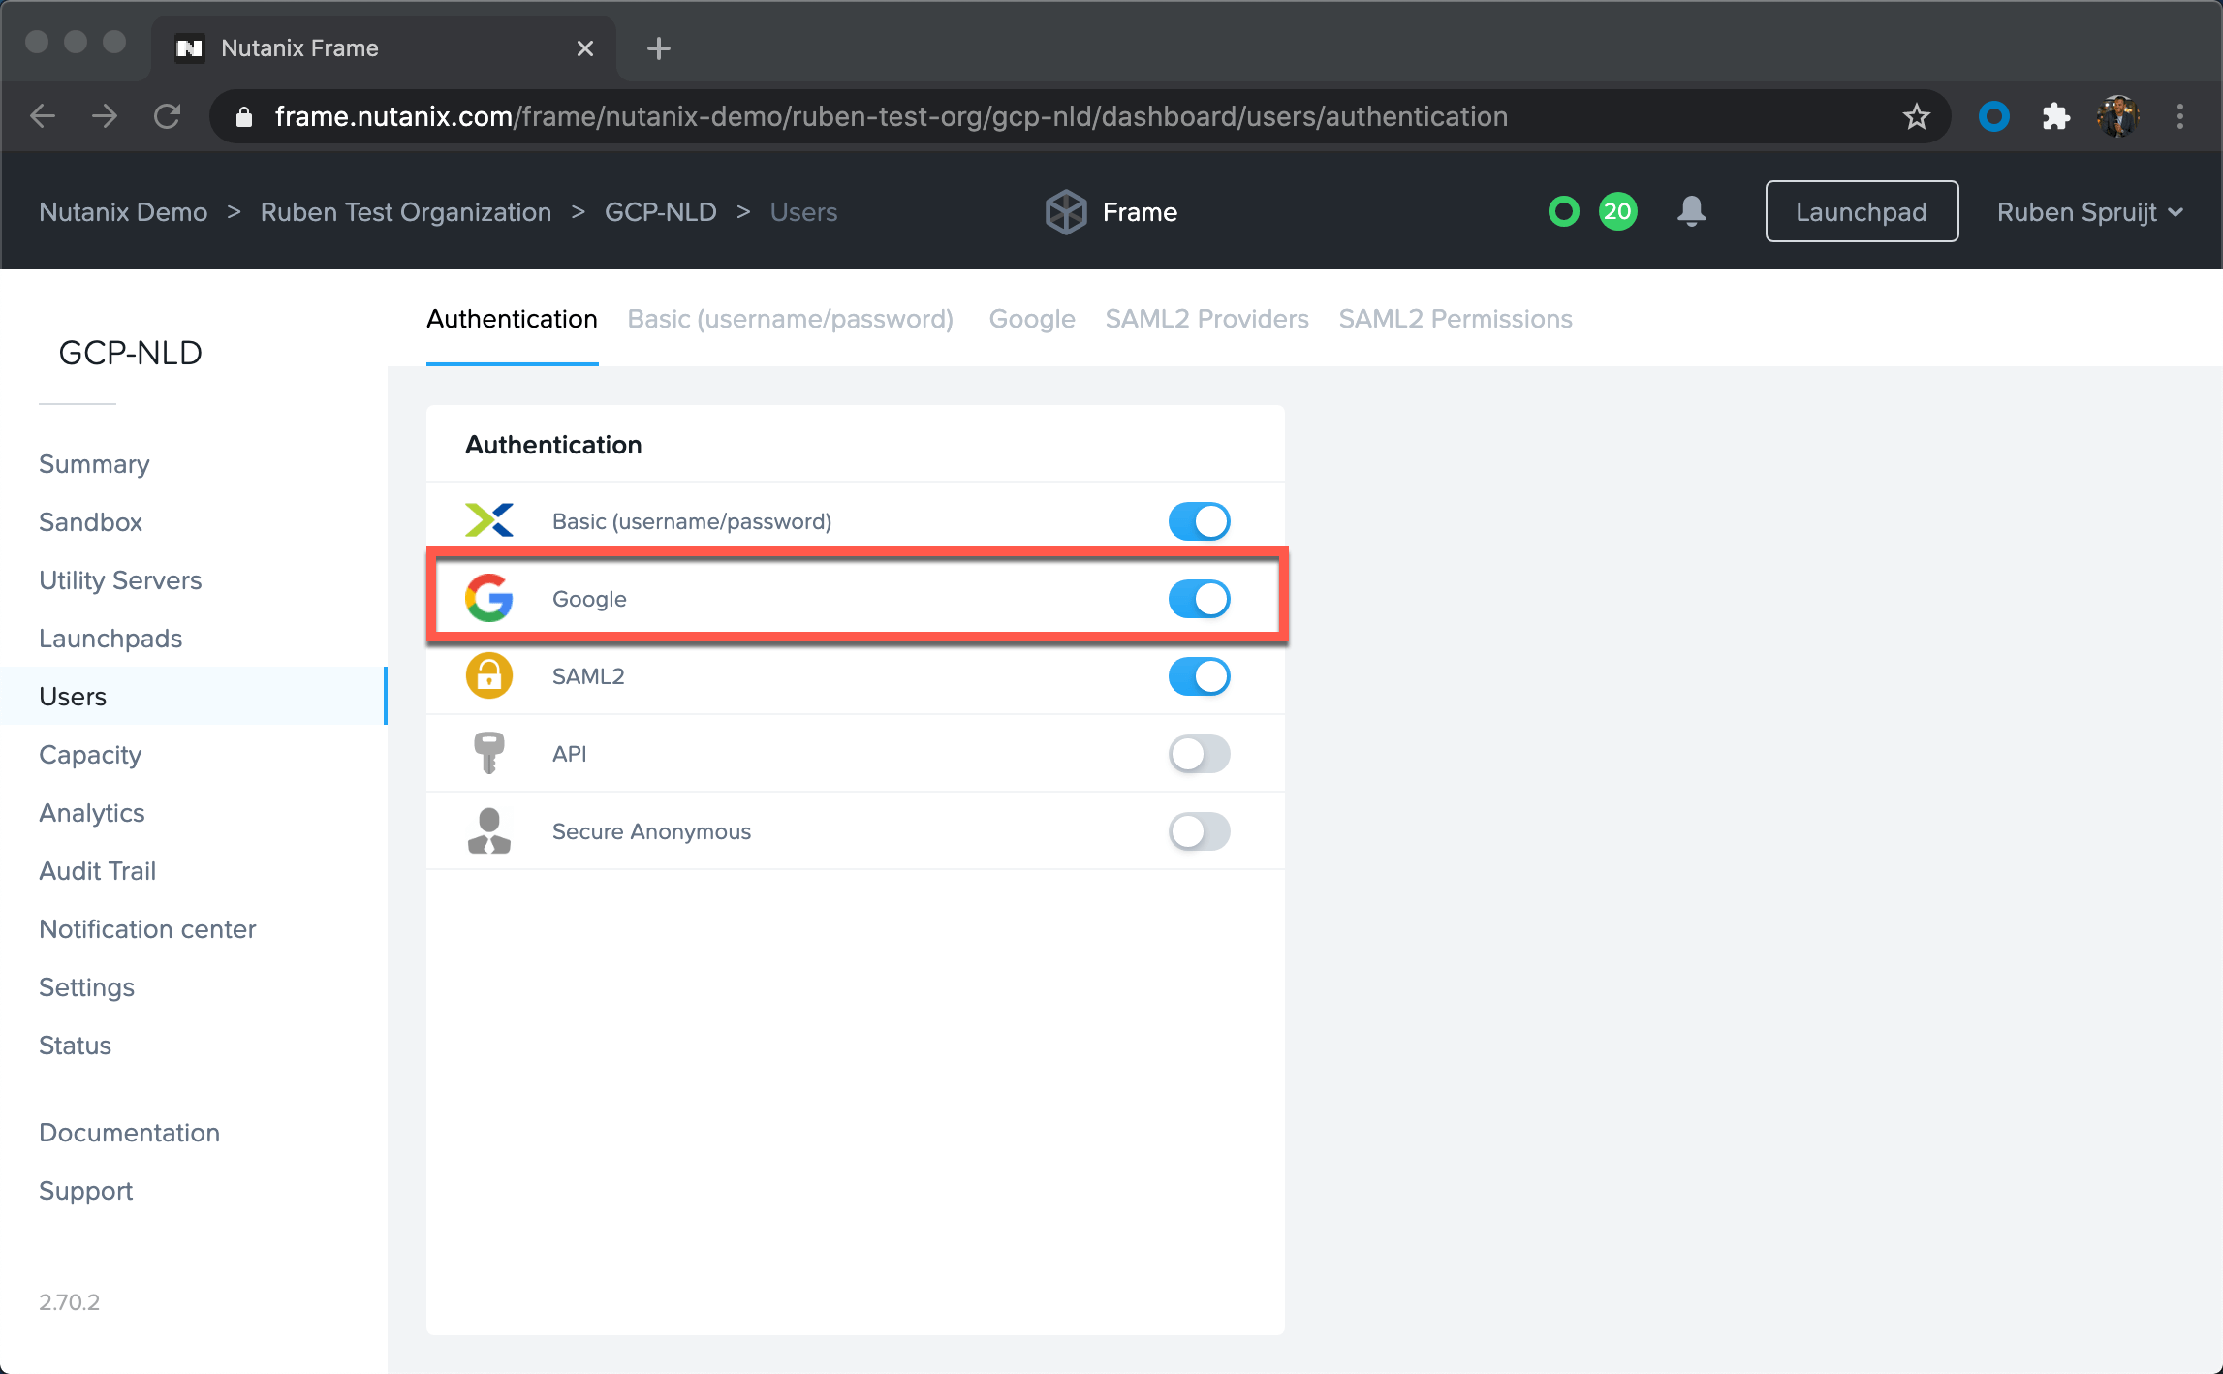Disable the Google authentication toggle
2223x1374 pixels.
pos(1199,599)
